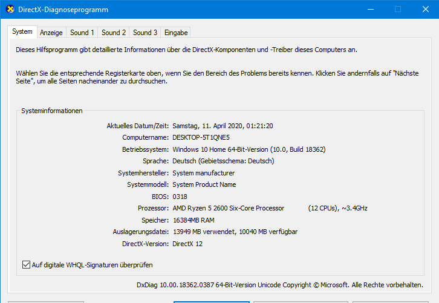
Task: Switch to the System tab
Action: [22, 31]
